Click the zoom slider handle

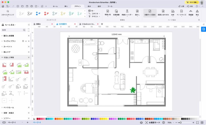tap(181, 123)
